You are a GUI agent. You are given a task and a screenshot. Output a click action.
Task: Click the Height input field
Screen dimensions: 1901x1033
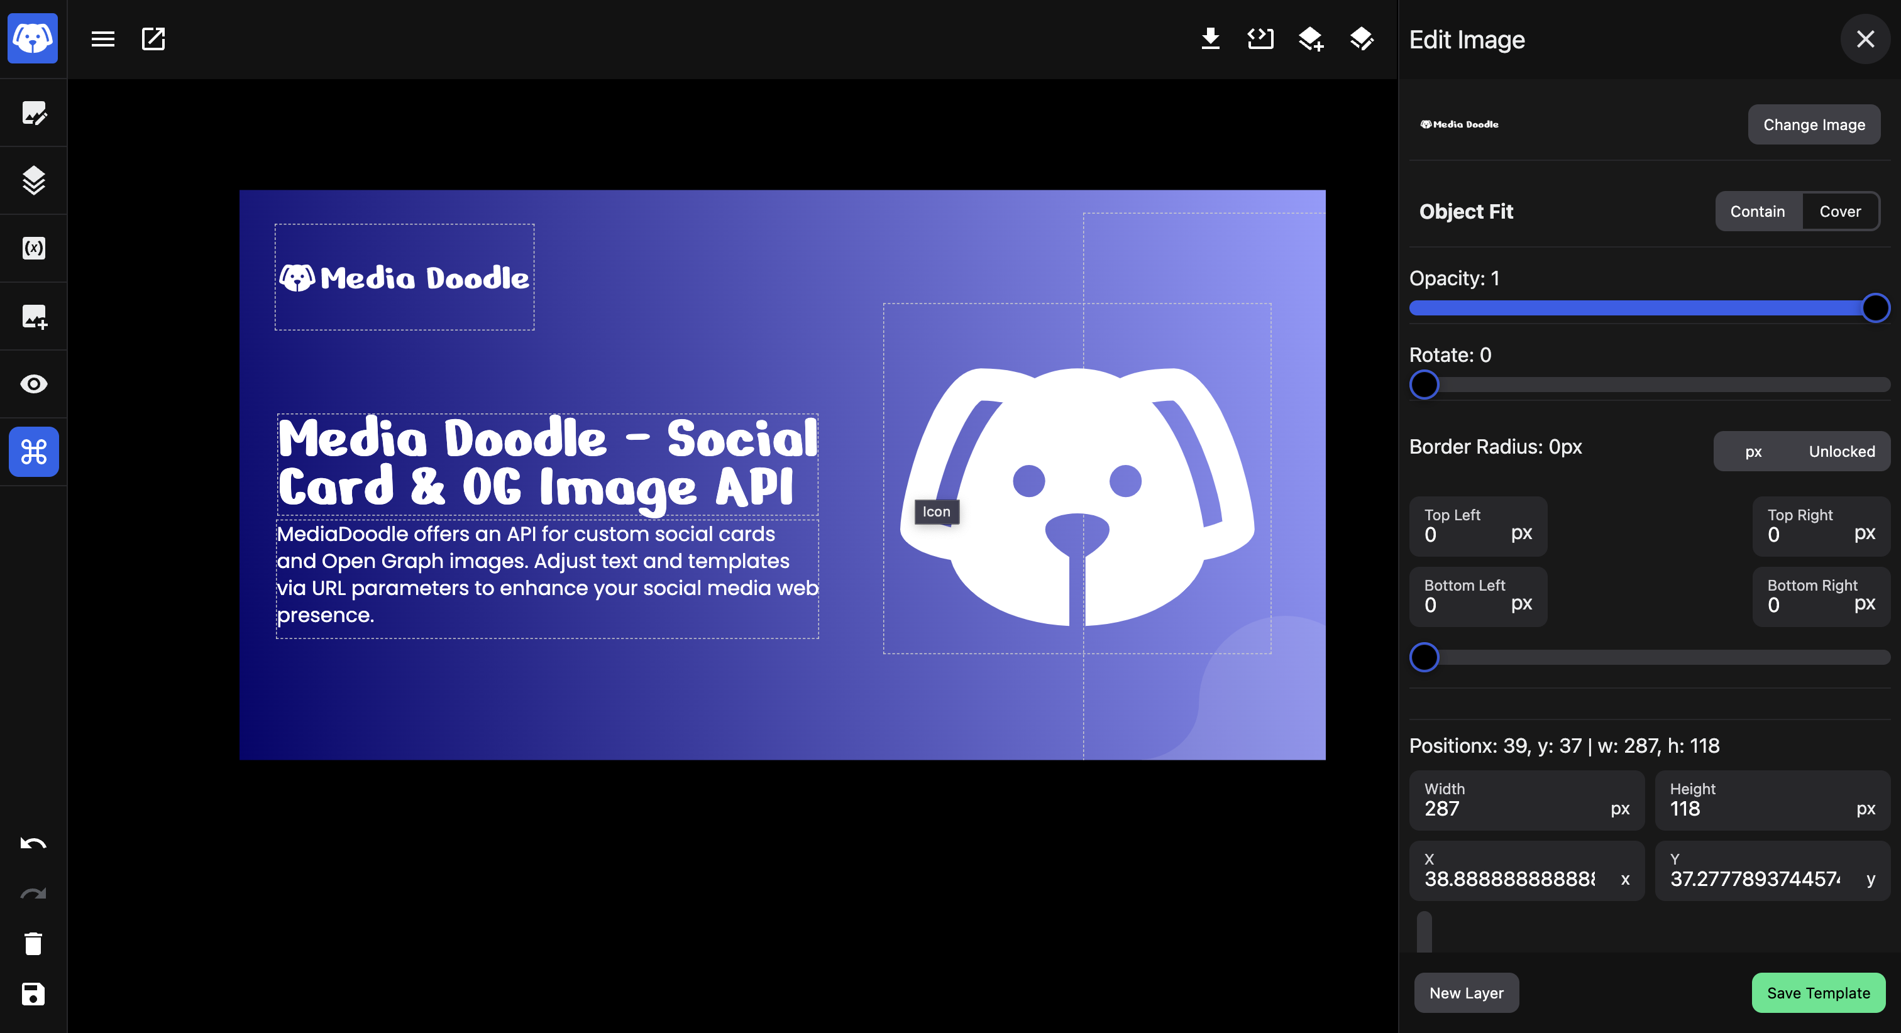(1772, 801)
